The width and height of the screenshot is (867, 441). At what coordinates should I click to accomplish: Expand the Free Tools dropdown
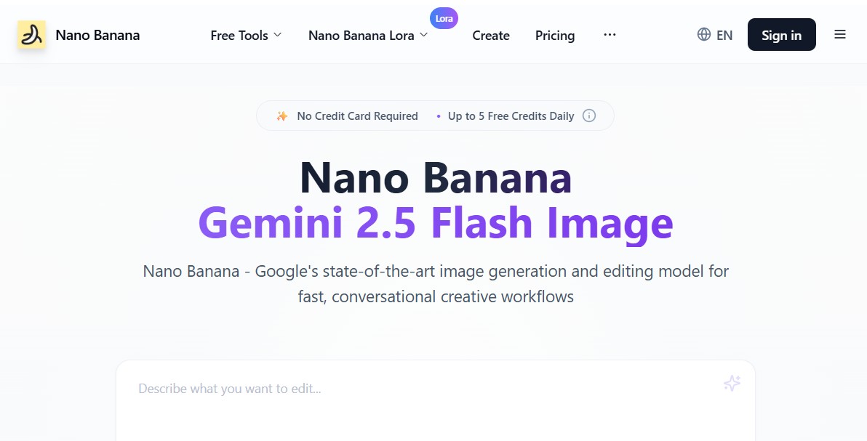click(x=246, y=35)
